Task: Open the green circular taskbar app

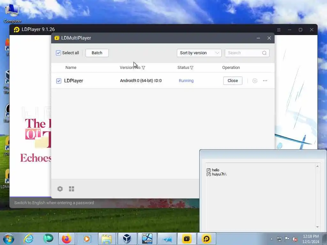Action: pyautogui.click(x=48, y=239)
